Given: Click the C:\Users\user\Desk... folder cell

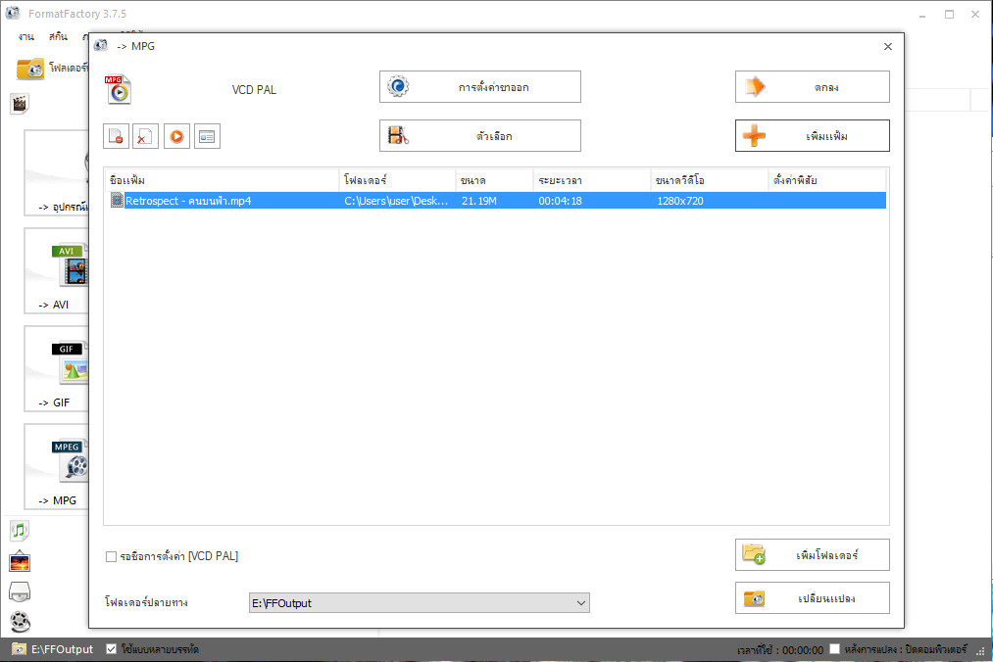Looking at the screenshot, I should [x=396, y=201].
